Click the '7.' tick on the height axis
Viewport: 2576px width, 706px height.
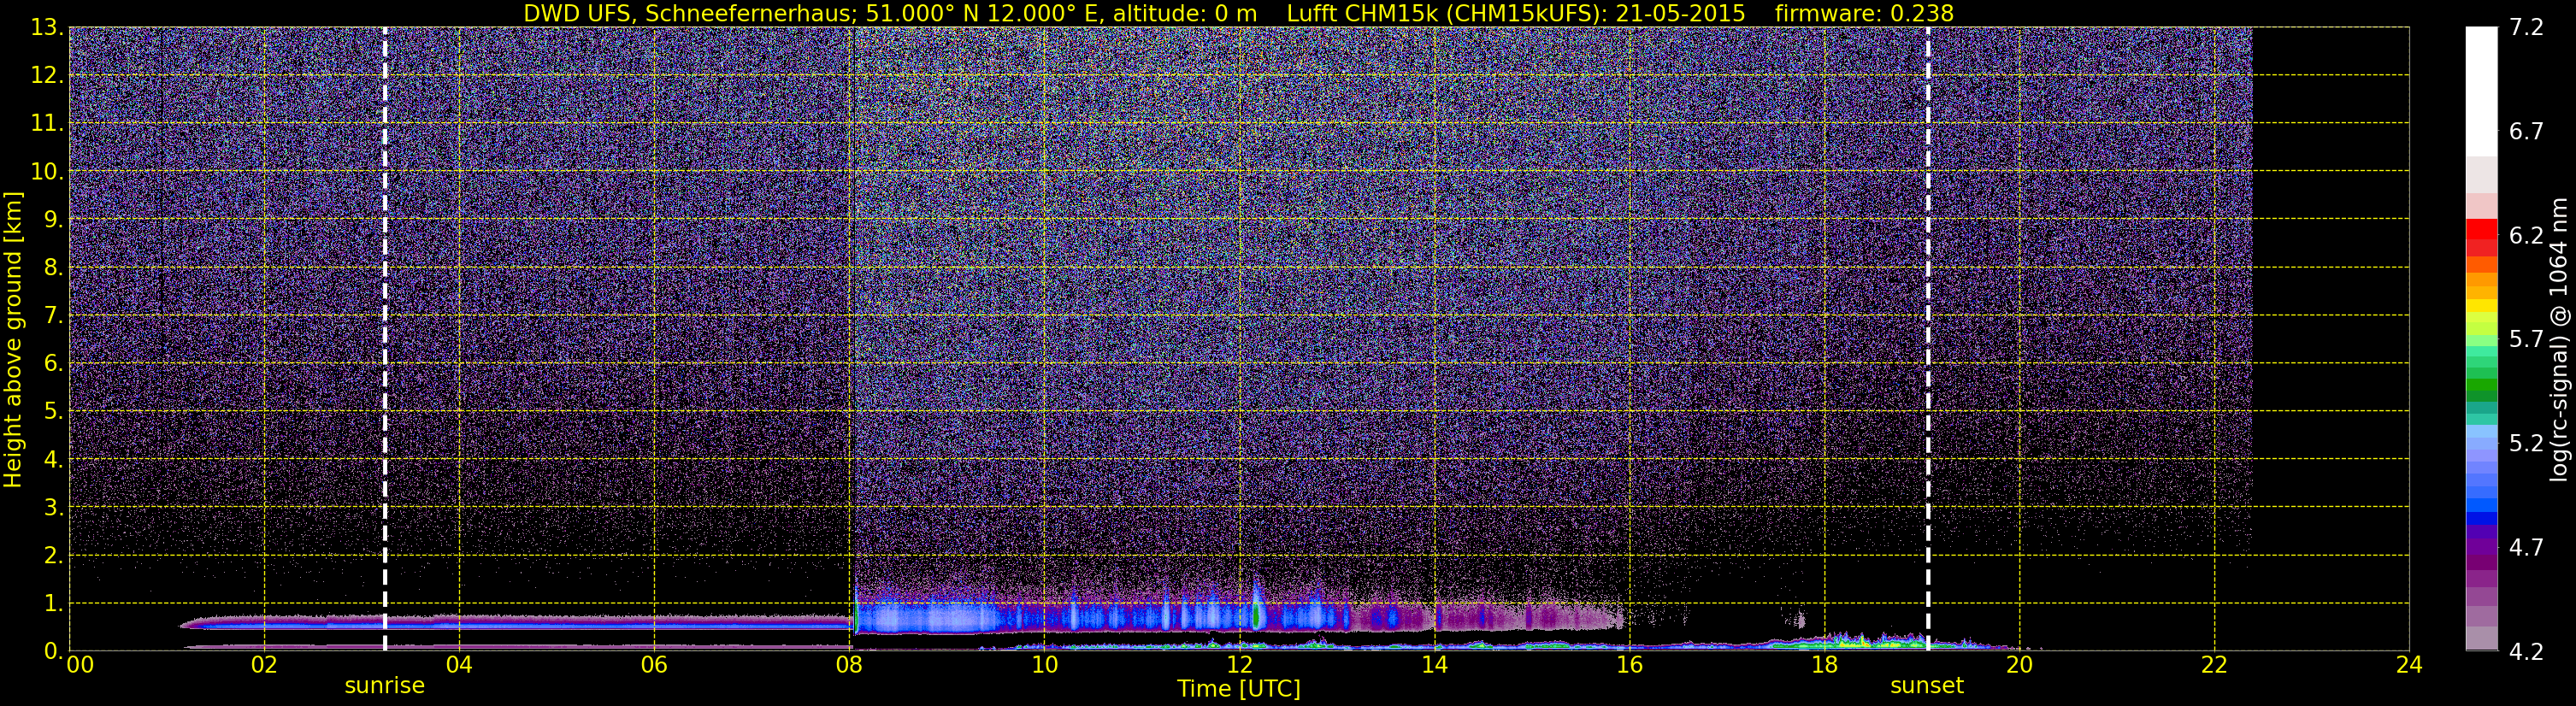pos(53,315)
